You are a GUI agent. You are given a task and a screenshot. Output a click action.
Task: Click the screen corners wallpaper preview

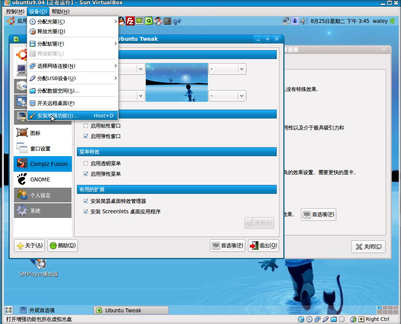(177, 82)
